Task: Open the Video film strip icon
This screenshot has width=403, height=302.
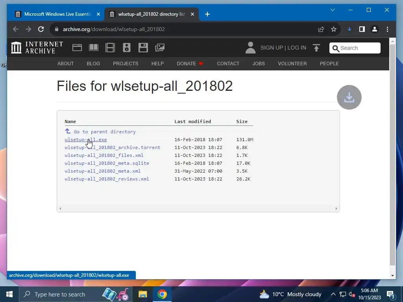Action: 110,48
